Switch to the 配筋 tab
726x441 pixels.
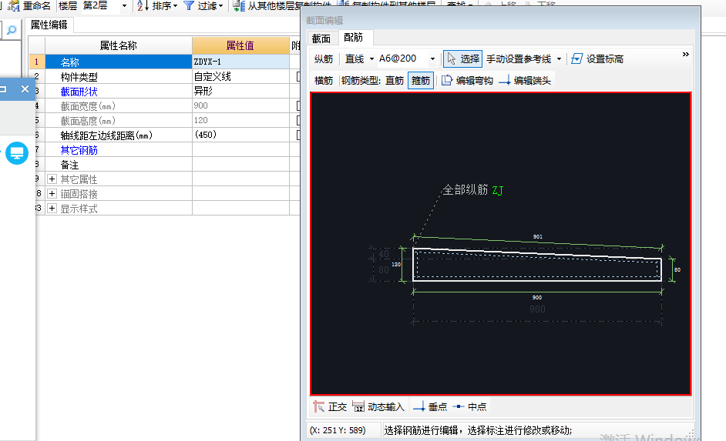(x=354, y=37)
